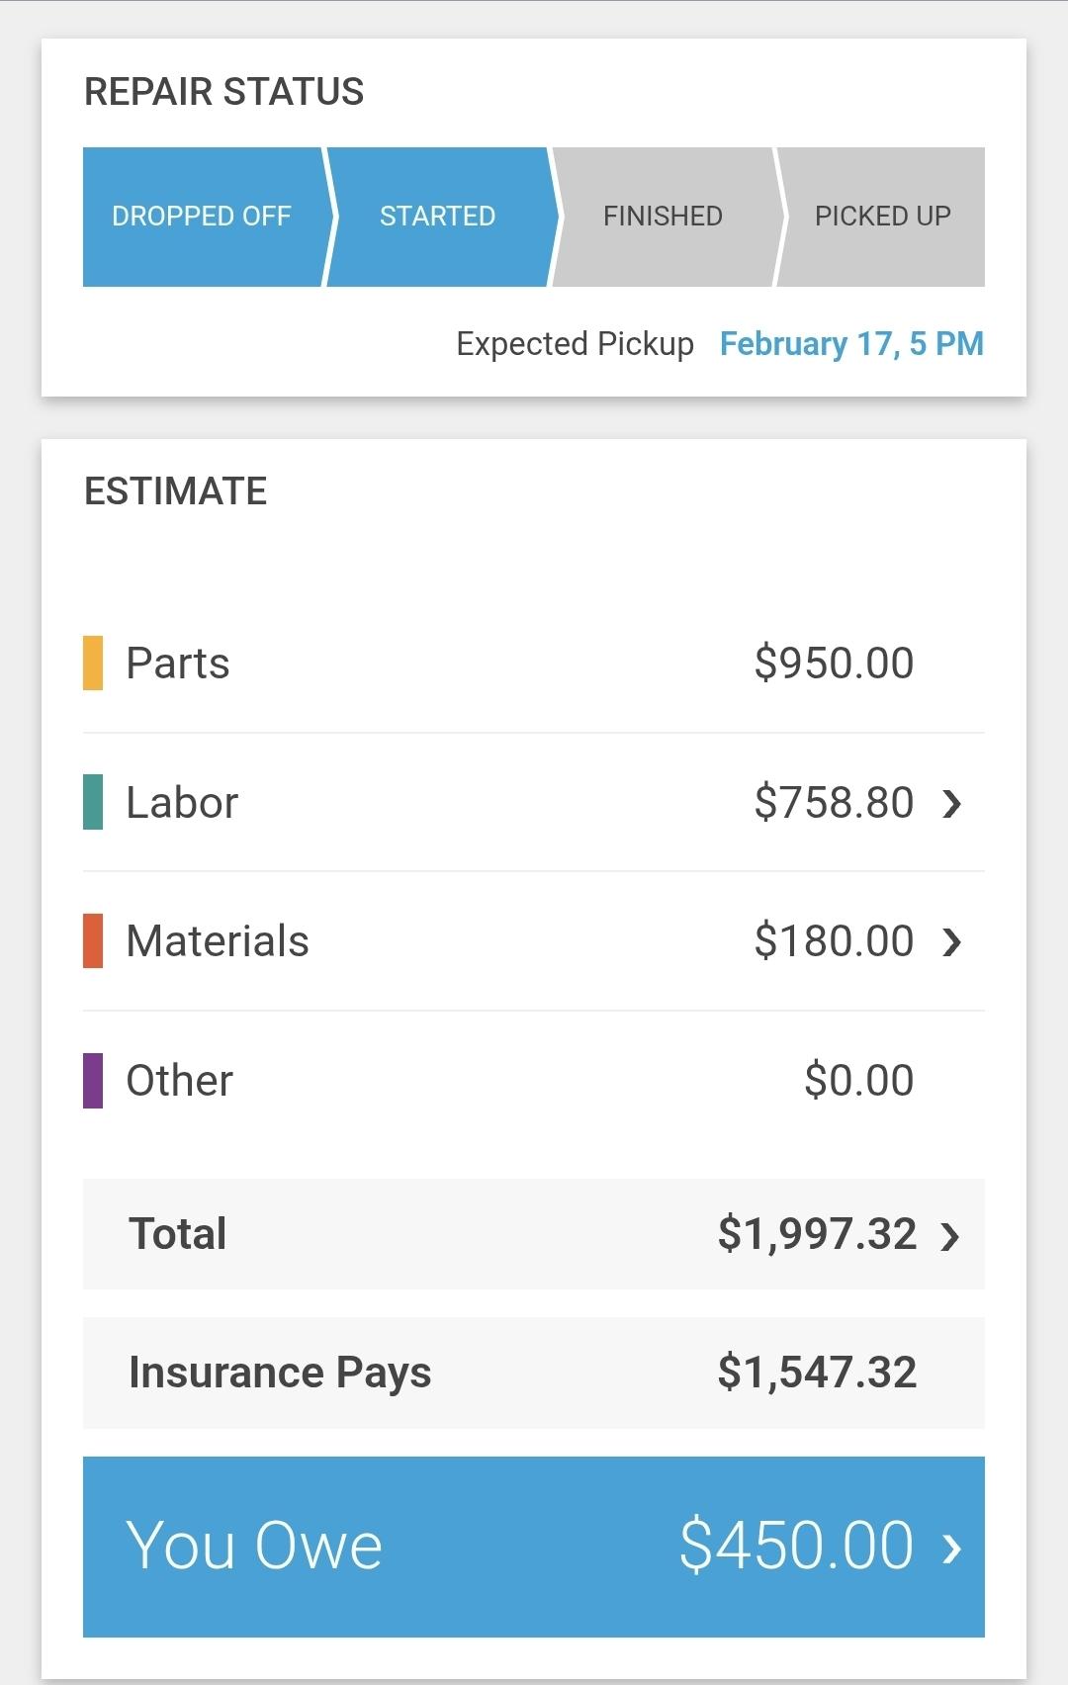Open the Labor $758.80 amount
This screenshot has height=1685, width=1068.
pyautogui.click(x=834, y=802)
